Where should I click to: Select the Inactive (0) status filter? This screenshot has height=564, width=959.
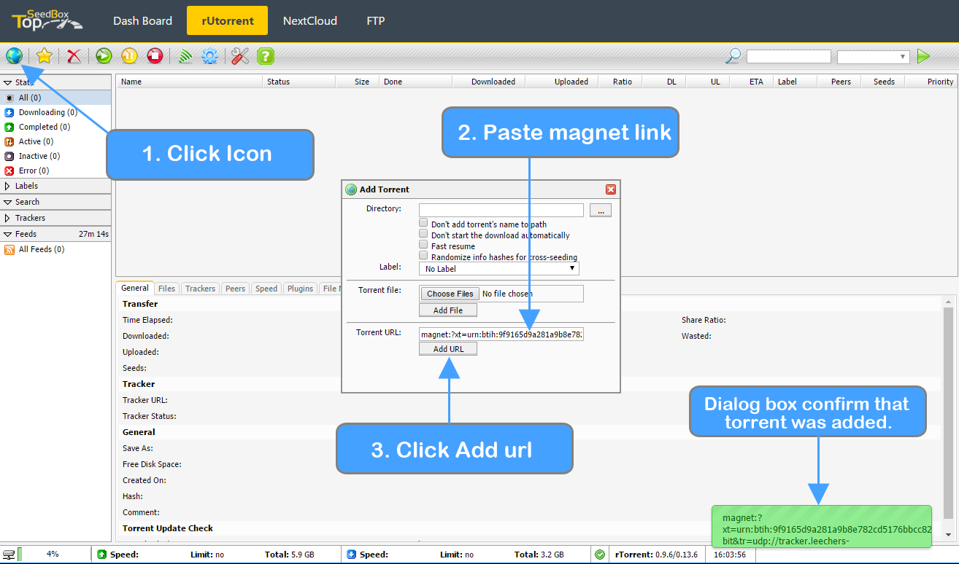(39, 156)
